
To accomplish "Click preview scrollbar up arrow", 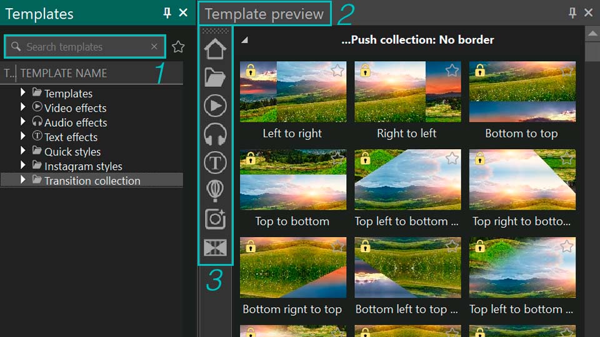I will (x=592, y=33).
